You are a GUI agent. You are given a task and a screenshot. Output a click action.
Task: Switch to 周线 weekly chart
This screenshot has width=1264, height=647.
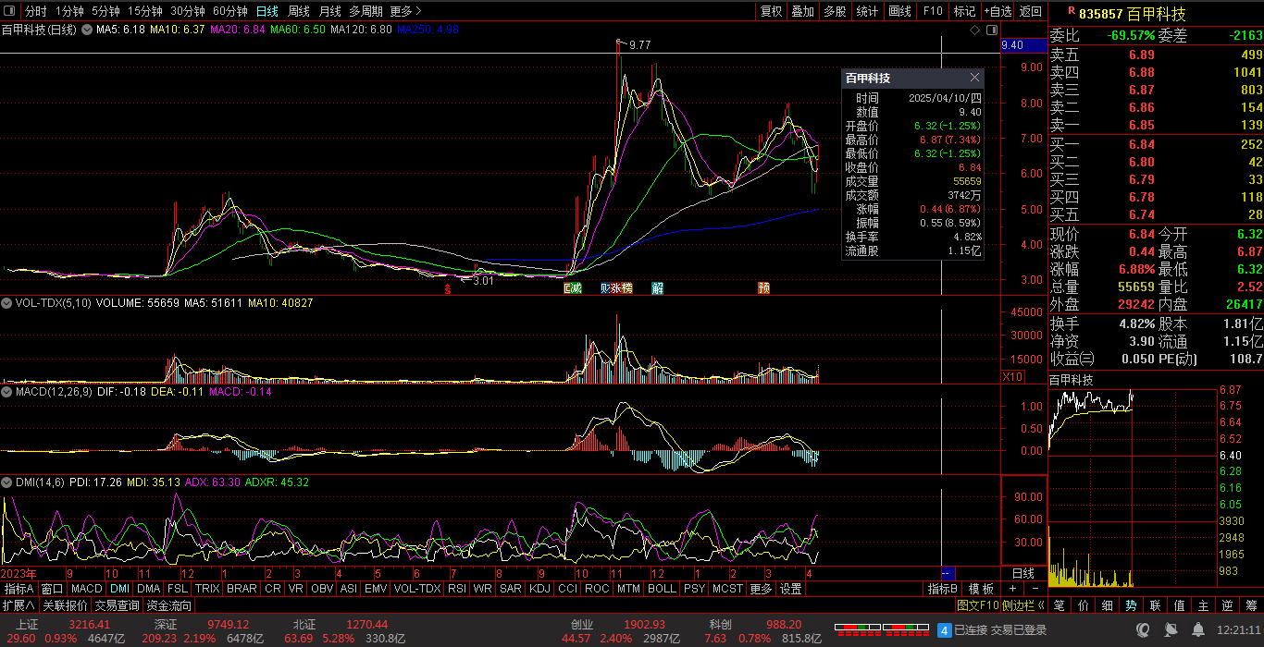299,11
